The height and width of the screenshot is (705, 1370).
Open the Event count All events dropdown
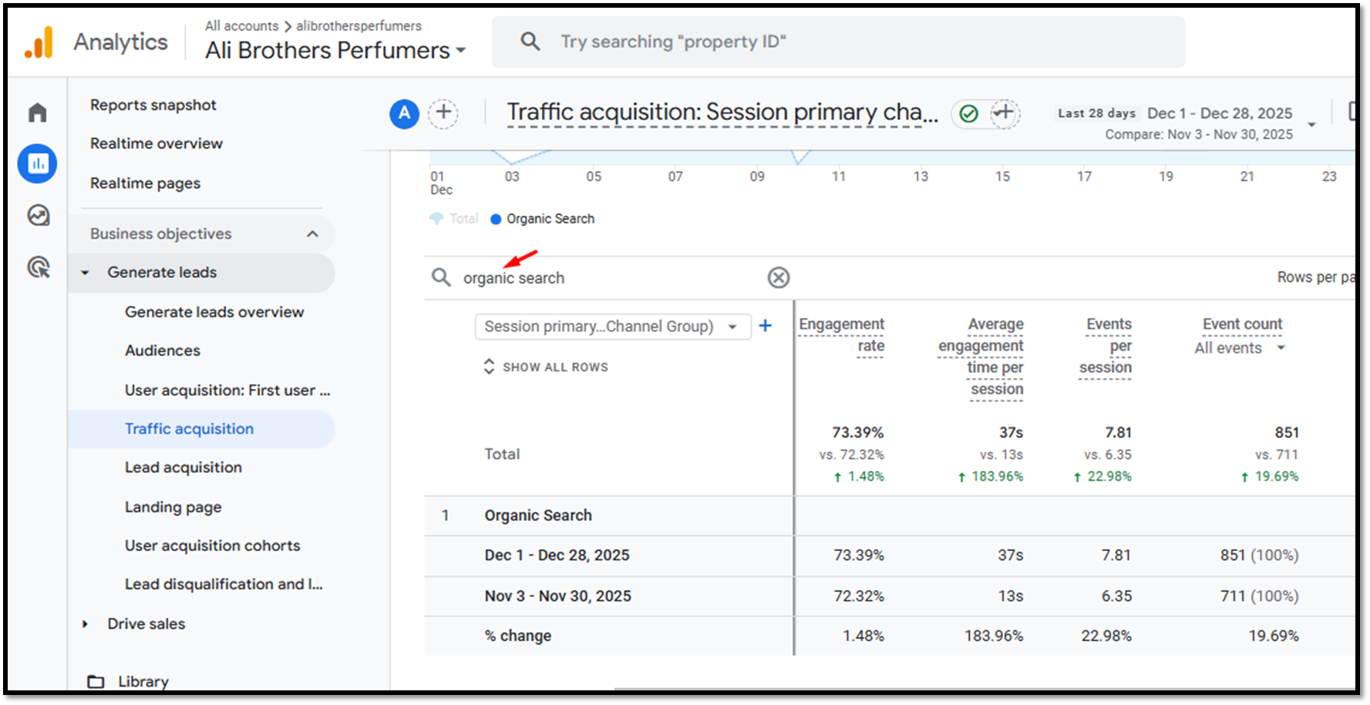(1239, 348)
